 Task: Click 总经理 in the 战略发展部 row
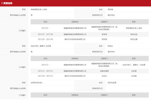click(134, 71)
